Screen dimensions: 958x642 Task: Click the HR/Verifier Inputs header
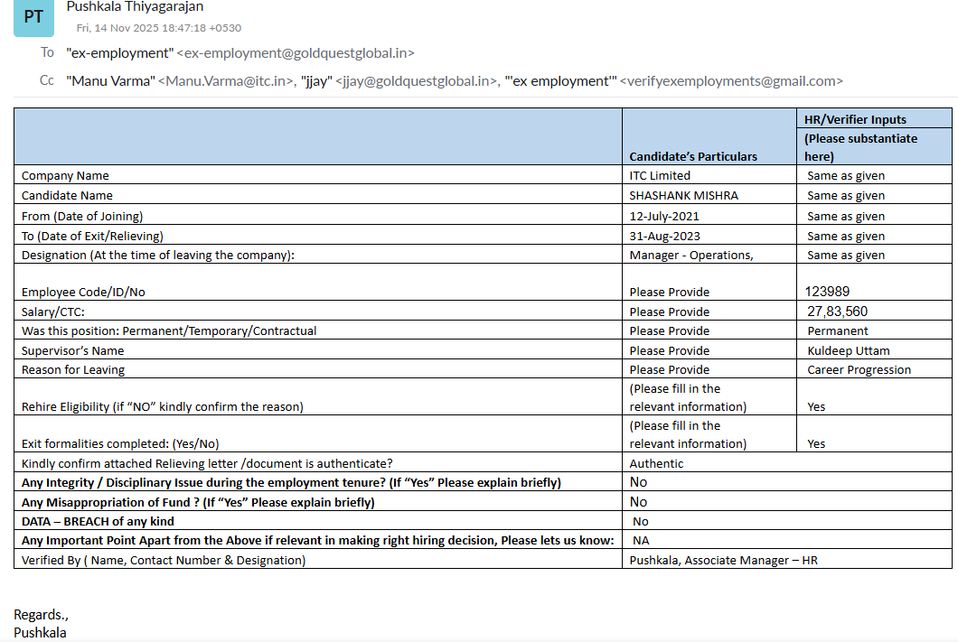coord(855,119)
